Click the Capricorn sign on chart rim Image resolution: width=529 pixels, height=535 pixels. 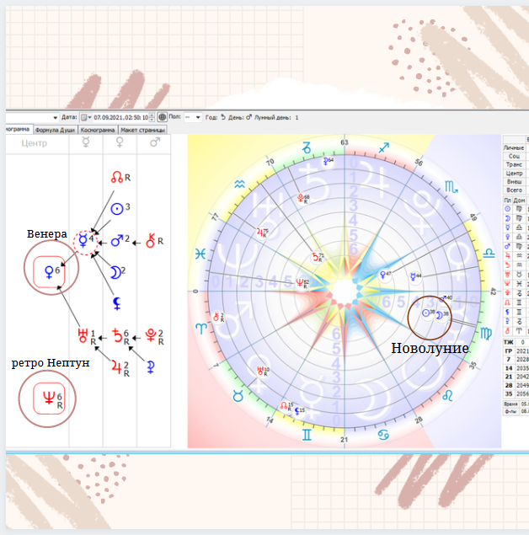[307, 147]
